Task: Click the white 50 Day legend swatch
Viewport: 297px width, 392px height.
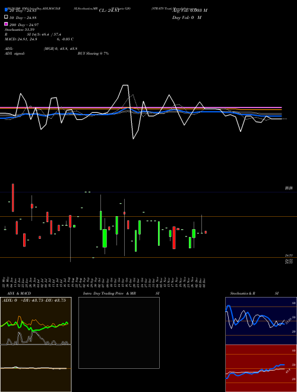Action: (x=6, y=17)
